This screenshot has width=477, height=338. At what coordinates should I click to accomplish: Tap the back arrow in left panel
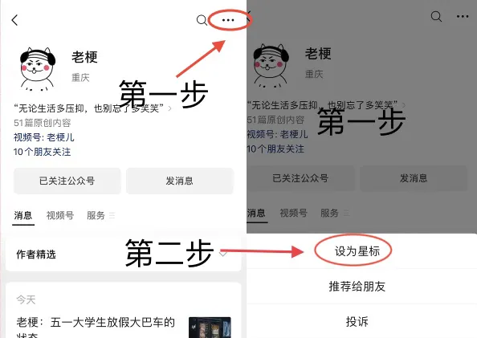coord(14,20)
